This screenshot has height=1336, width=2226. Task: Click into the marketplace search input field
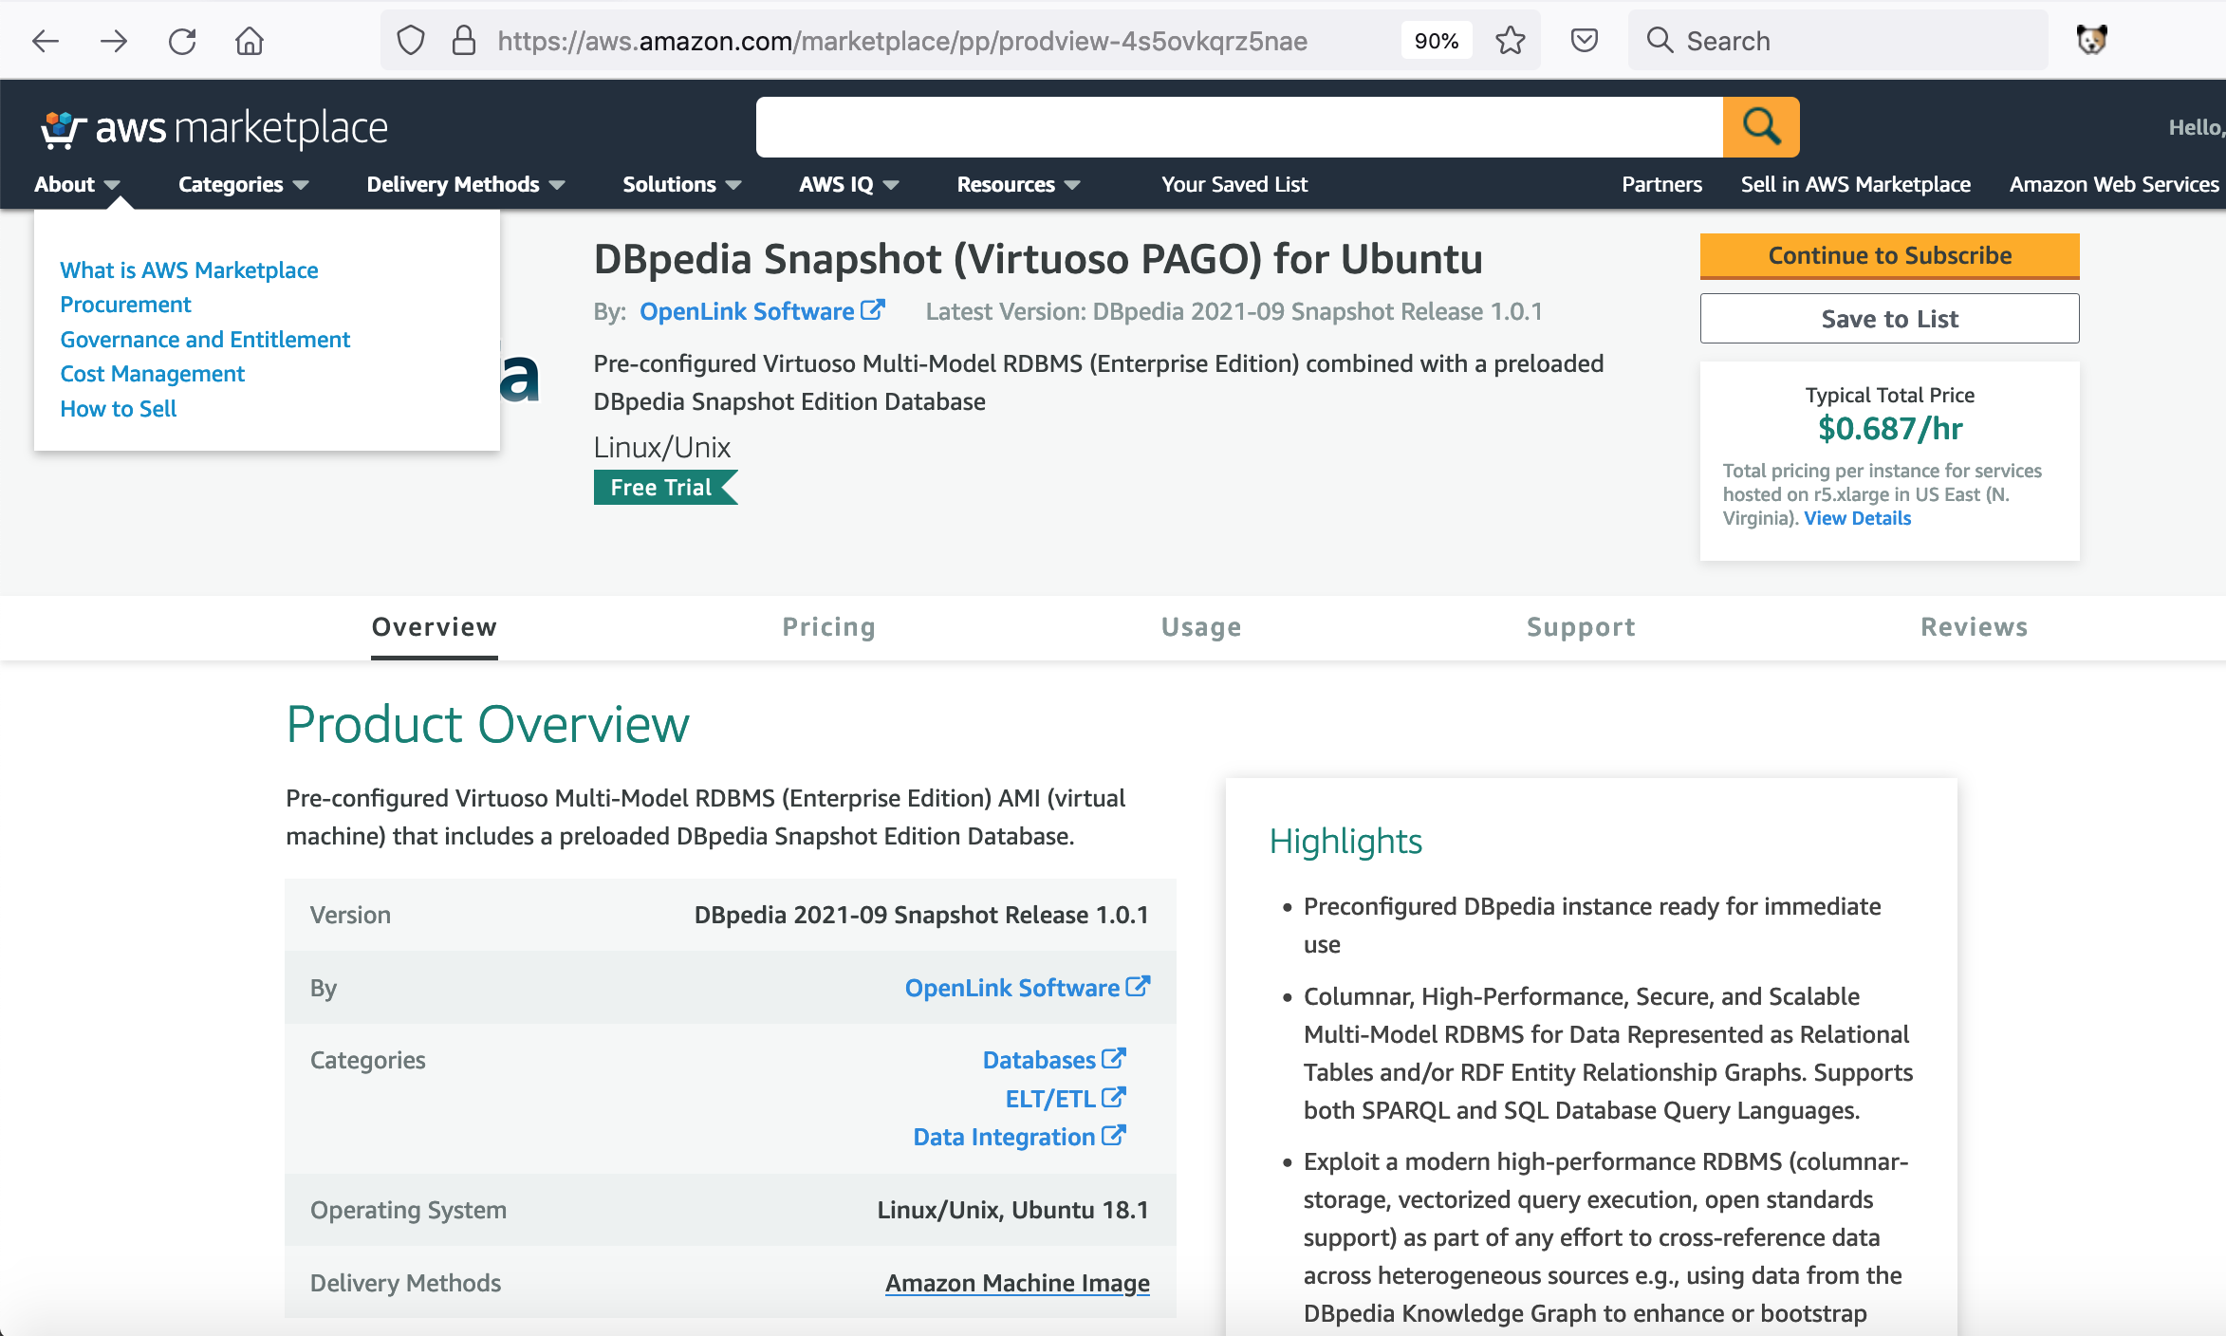click(1238, 127)
